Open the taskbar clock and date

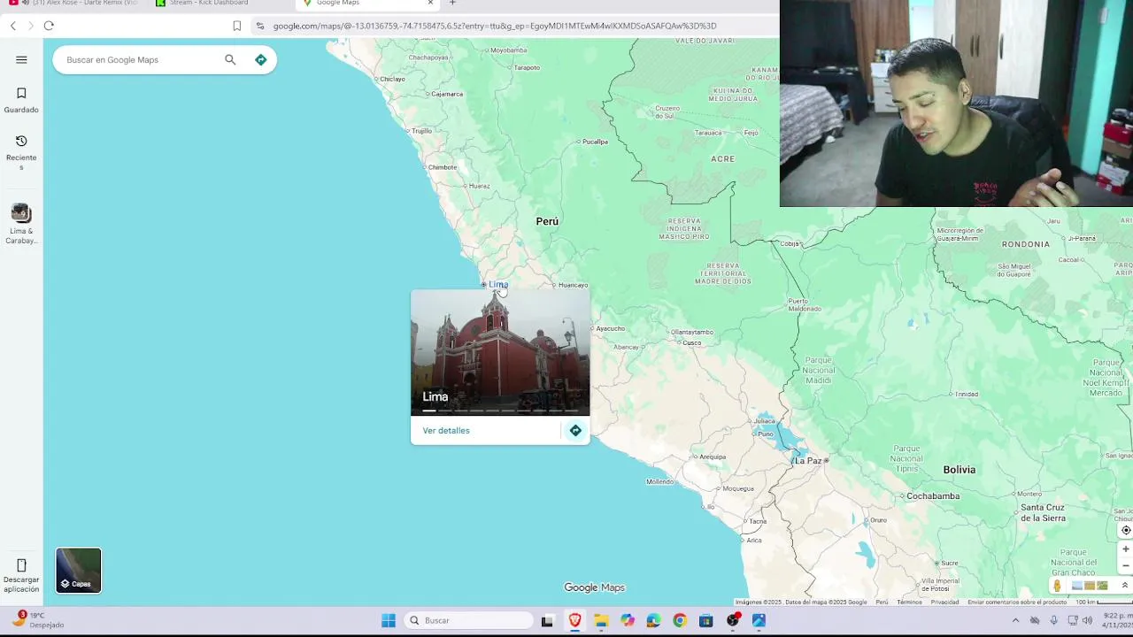(1117, 620)
